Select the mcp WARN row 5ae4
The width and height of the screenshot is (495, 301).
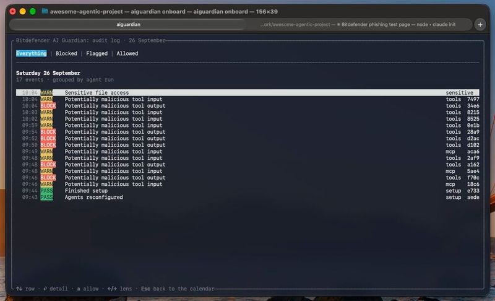pos(247,171)
